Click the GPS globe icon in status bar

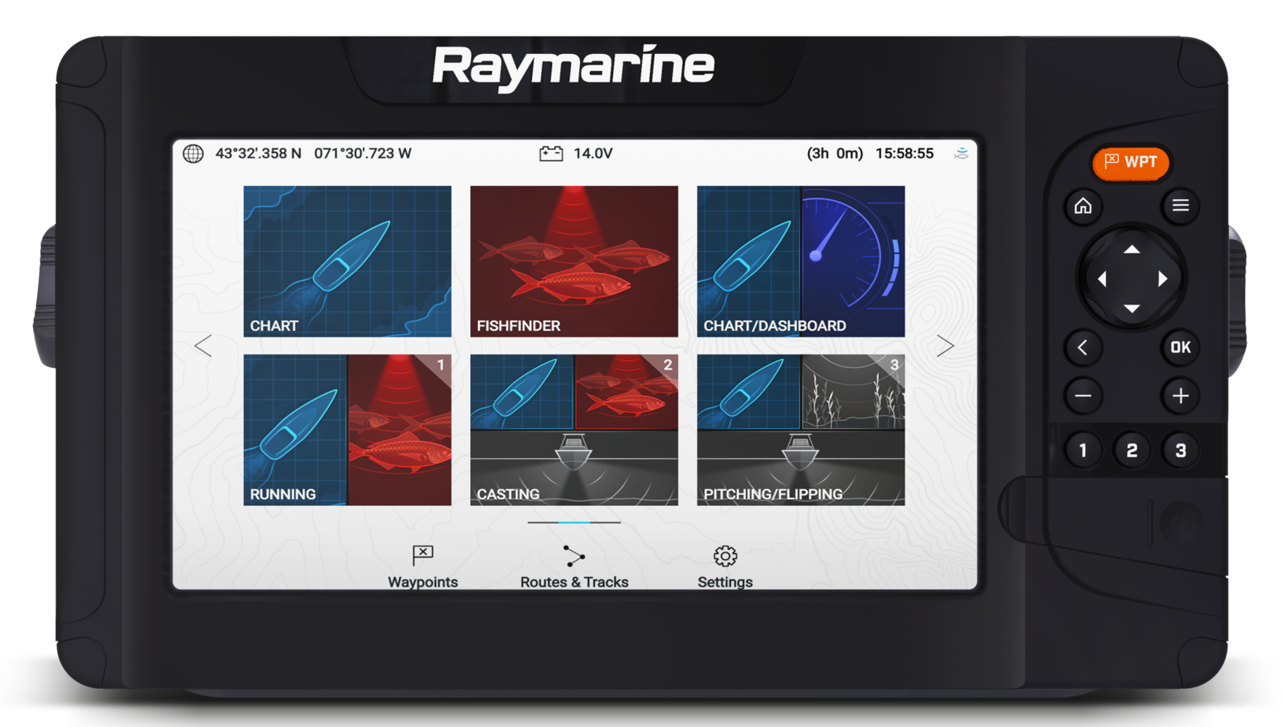coord(194,154)
